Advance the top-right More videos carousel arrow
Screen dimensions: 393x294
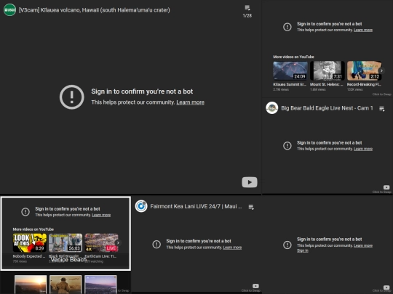click(381, 70)
